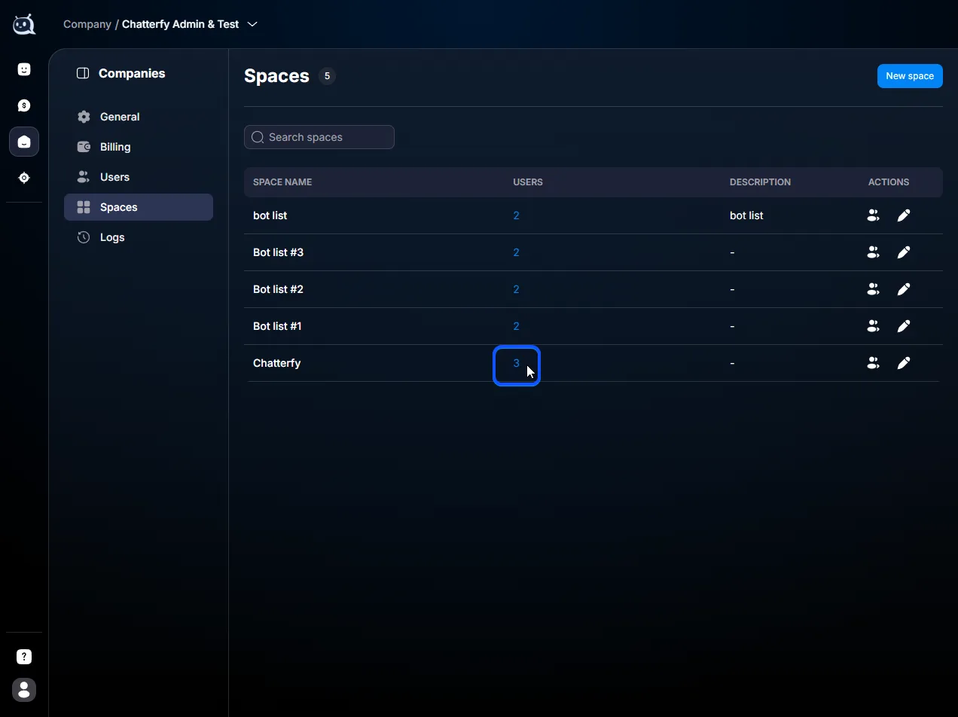Open the bots section smiley icon
This screenshot has width=958, height=717.
[24, 69]
